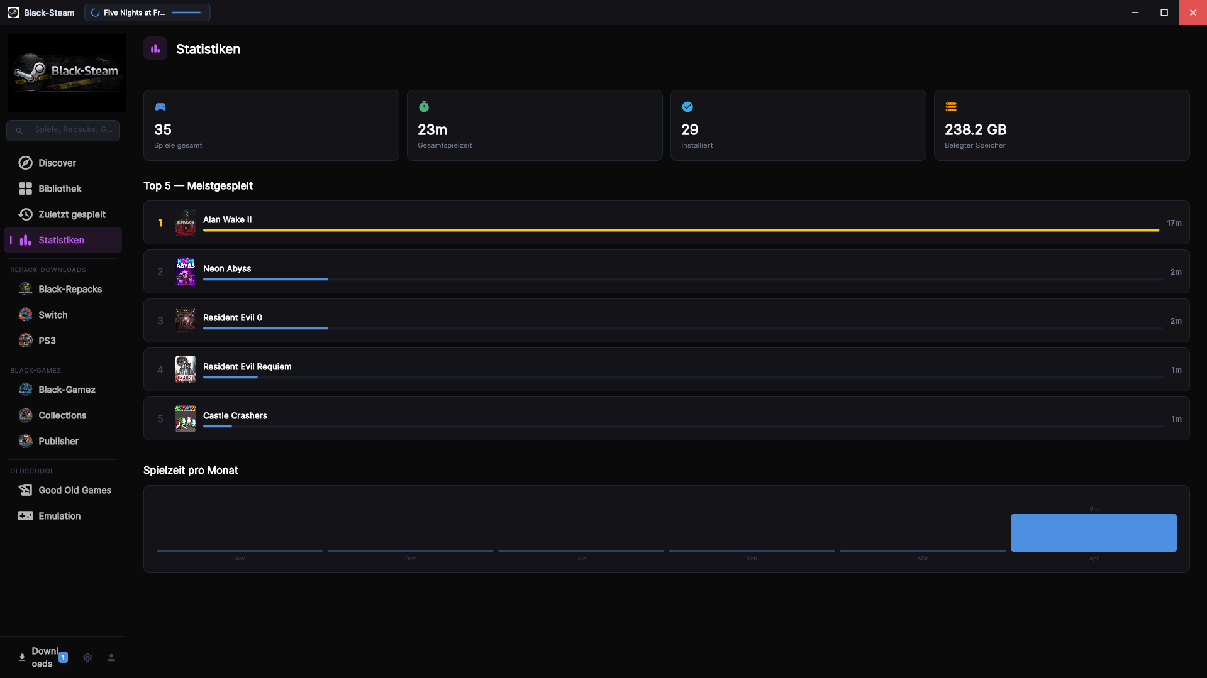Image resolution: width=1207 pixels, height=678 pixels.
Task: Click the Zuletzt gespielt history icon
Action: 25,214
